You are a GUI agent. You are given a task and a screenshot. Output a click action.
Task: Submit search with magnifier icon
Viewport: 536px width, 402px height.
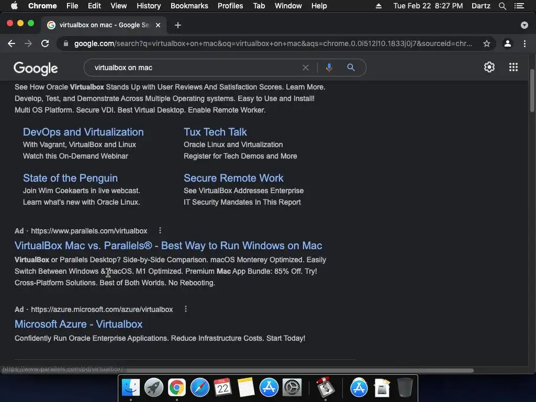click(x=351, y=68)
